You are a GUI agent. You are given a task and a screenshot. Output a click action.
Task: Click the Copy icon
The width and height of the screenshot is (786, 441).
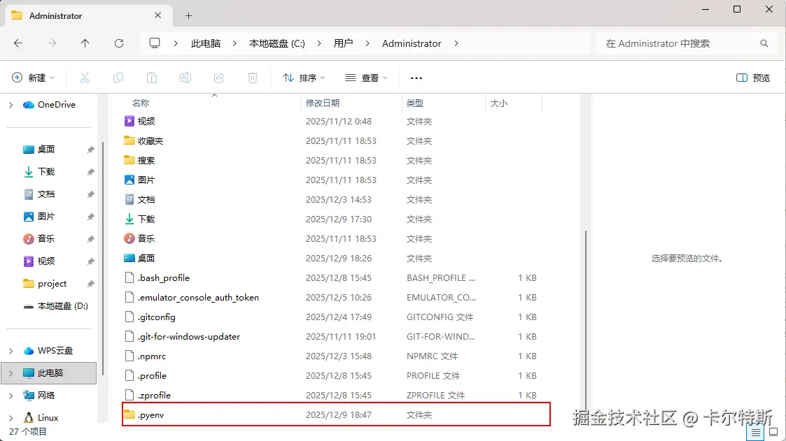point(118,78)
